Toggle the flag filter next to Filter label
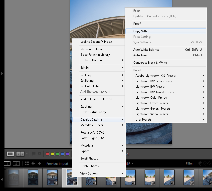This screenshot has height=191, width=212. point(200,164)
